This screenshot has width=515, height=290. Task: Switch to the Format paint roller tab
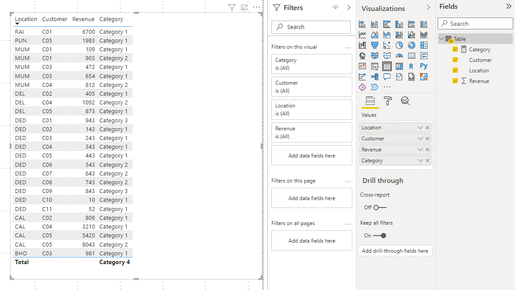point(388,101)
